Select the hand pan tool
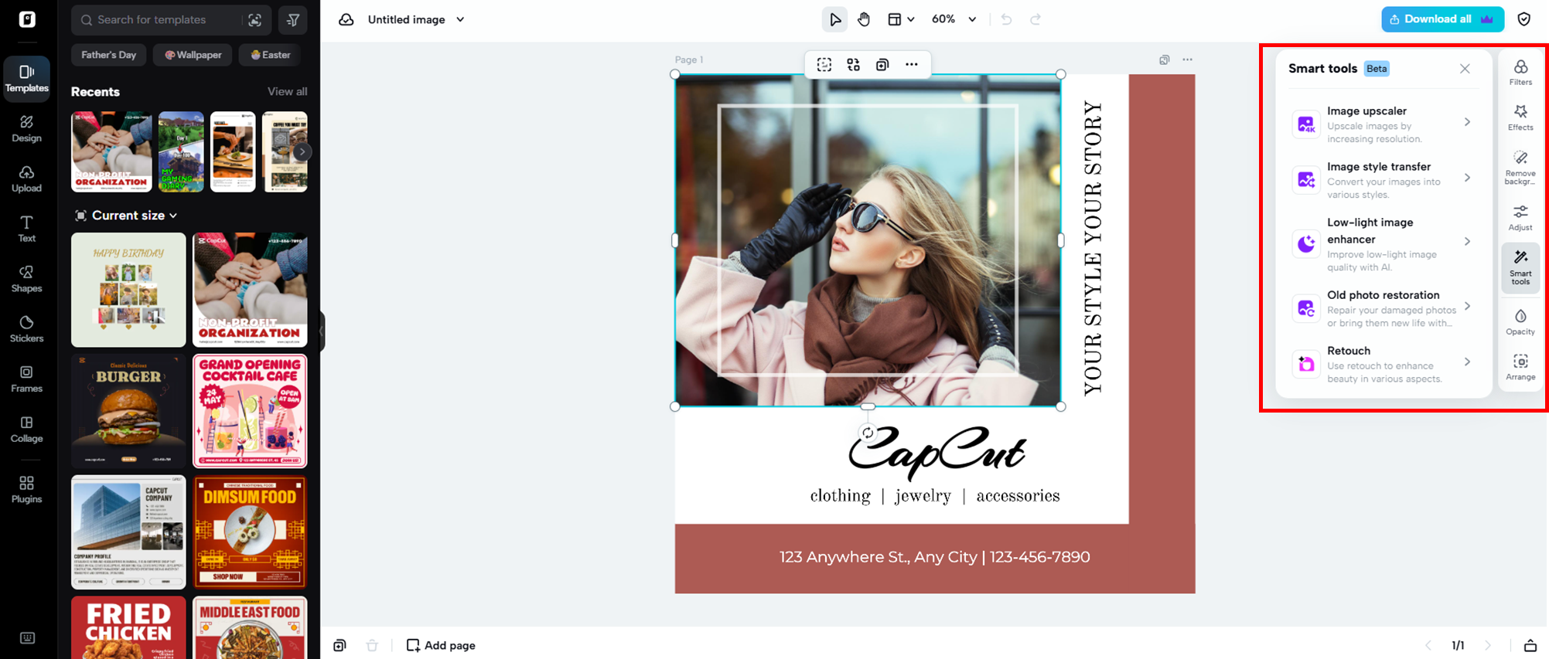1549x659 pixels. [x=864, y=19]
